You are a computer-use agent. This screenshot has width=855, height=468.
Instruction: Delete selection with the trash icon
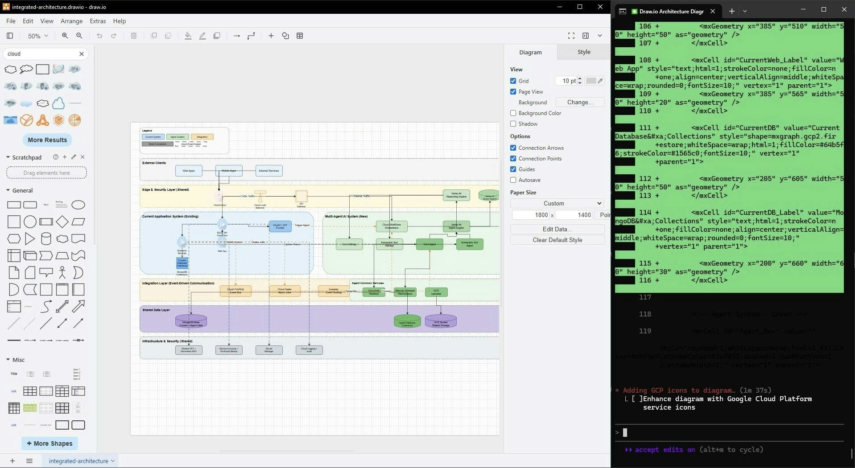click(134, 36)
